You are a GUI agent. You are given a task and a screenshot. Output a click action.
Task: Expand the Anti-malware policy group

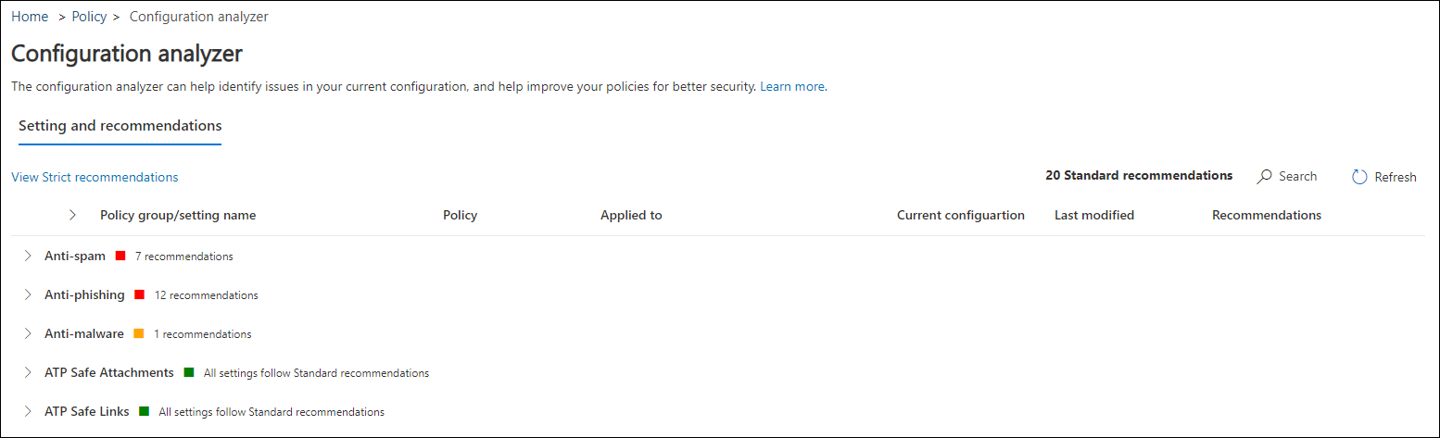(27, 333)
